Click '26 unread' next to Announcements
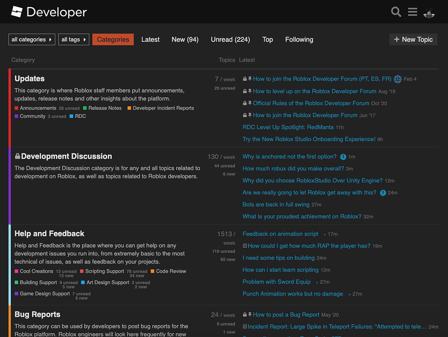 tap(69, 108)
